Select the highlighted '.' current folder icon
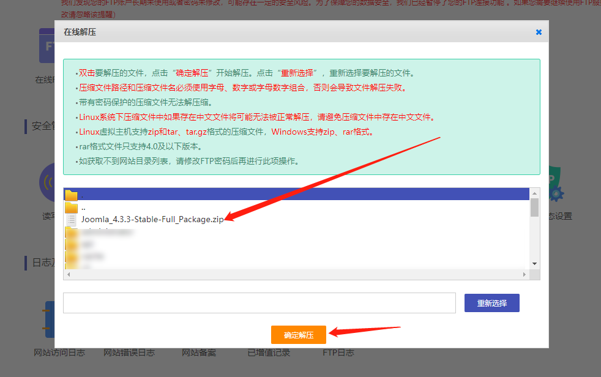This screenshot has height=377, width=601. [x=72, y=195]
